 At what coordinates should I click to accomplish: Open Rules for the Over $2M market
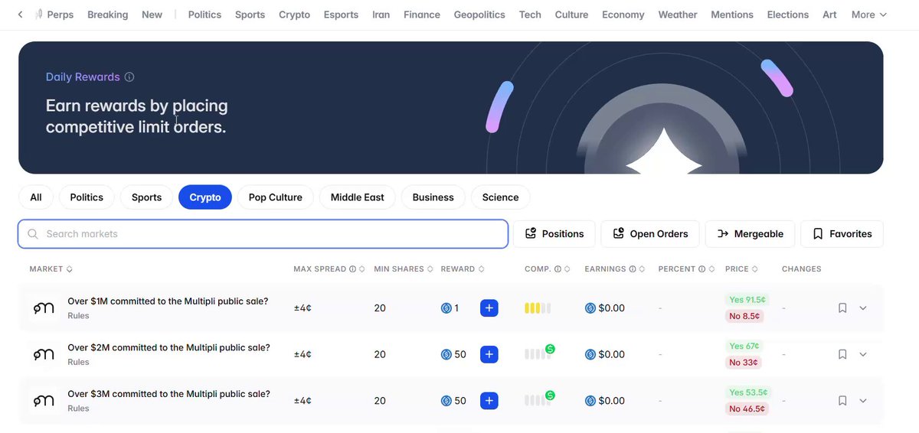[78, 363]
